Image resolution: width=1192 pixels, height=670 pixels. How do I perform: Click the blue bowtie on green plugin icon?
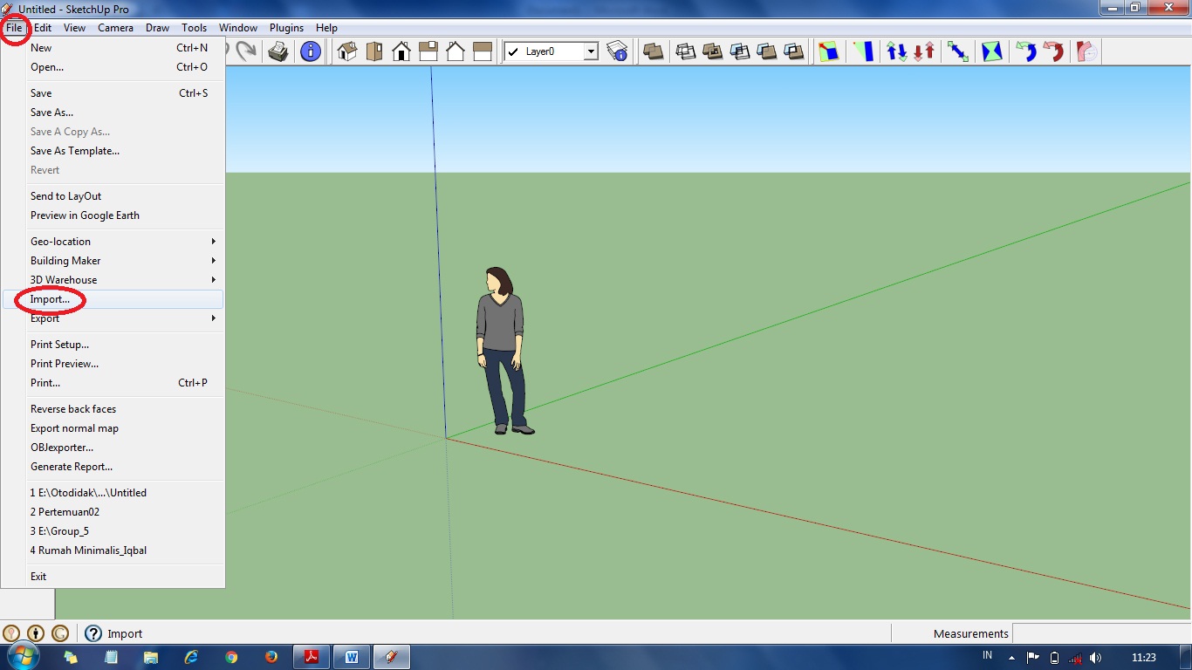[992, 51]
